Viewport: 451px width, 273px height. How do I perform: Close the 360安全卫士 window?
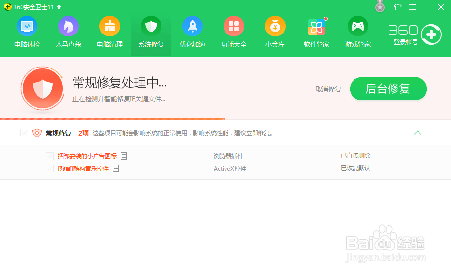coord(441,7)
